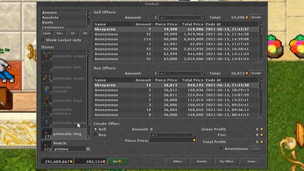This screenshot has height=171, width=304.
Task: Accept the selected sell offer
Action: click(256, 17)
